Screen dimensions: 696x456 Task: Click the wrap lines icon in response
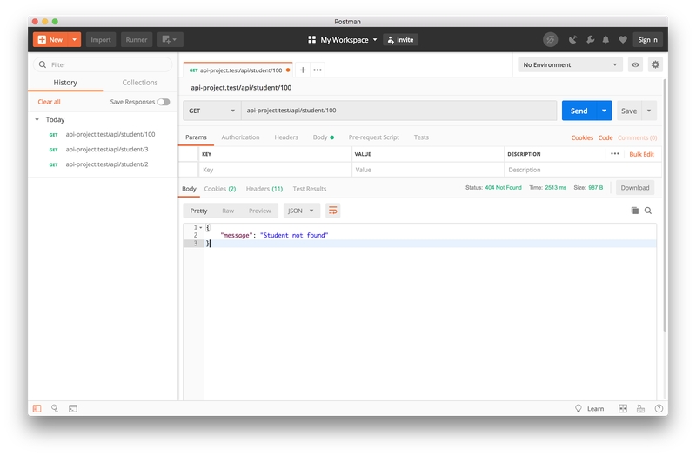tap(332, 211)
